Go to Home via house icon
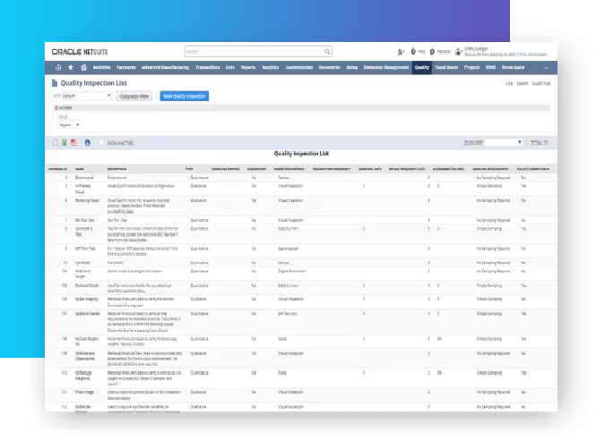 [83, 67]
